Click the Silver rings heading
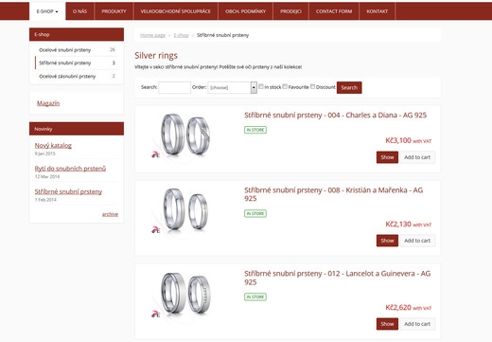 pos(156,56)
